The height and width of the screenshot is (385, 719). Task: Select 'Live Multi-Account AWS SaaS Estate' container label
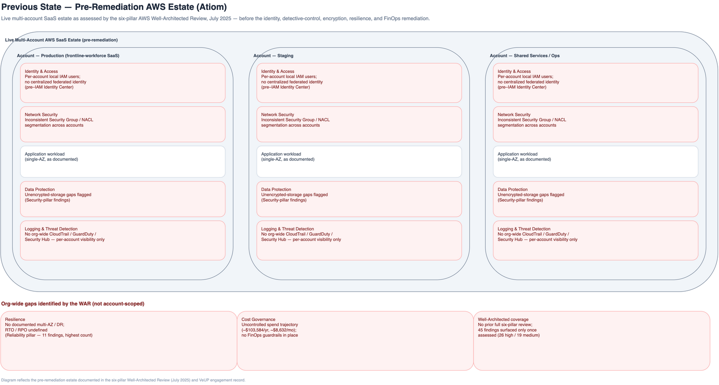point(62,40)
